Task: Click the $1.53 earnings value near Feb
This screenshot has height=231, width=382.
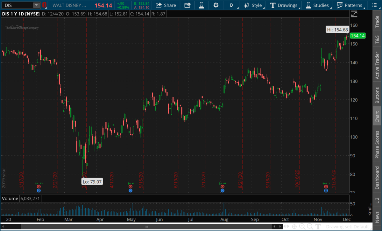Action: tap(39, 183)
